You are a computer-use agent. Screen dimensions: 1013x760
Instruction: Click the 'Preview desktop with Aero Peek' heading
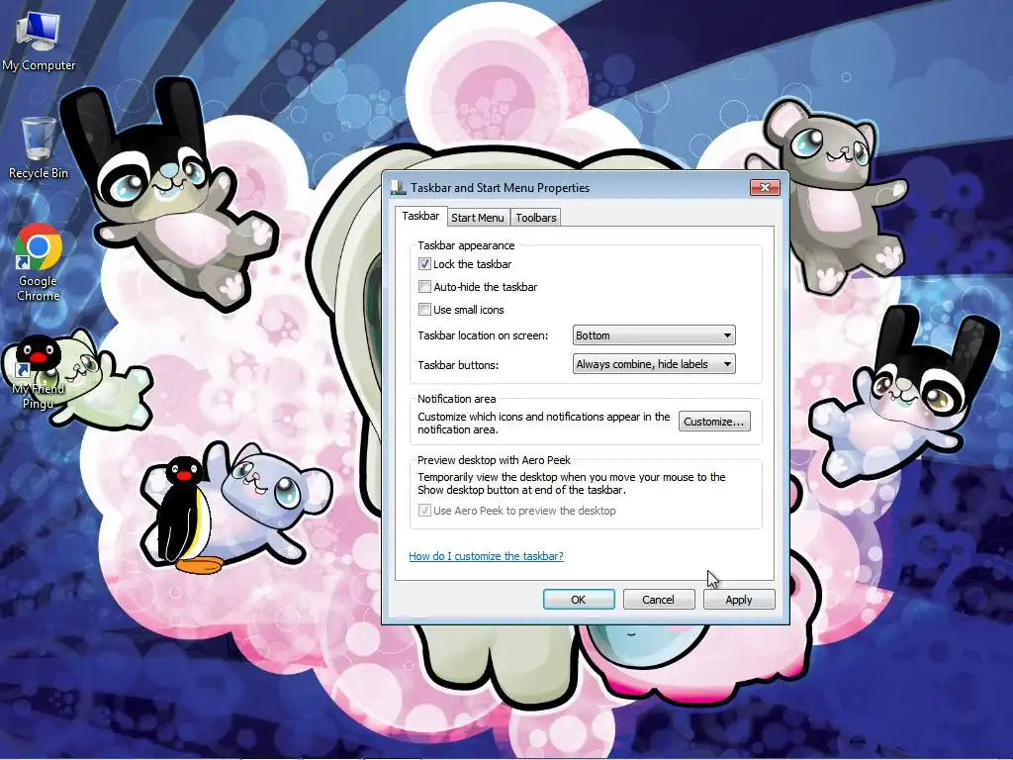[x=495, y=460]
